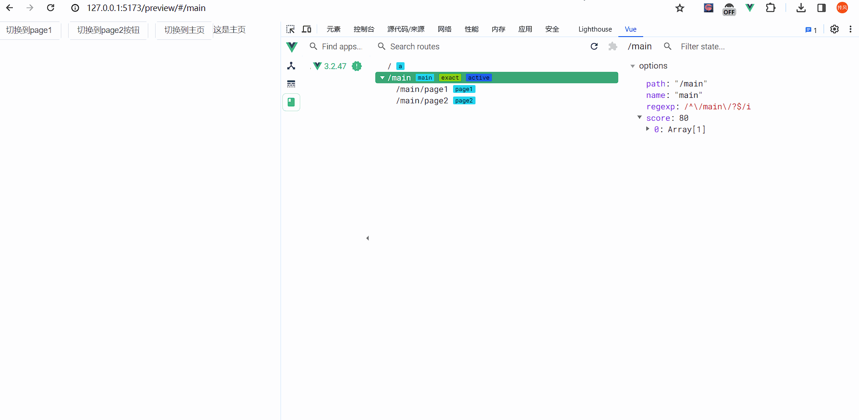This screenshot has height=420, width=859.
Task: Click the path: "/main" property
Action: [x=676, y=84]
